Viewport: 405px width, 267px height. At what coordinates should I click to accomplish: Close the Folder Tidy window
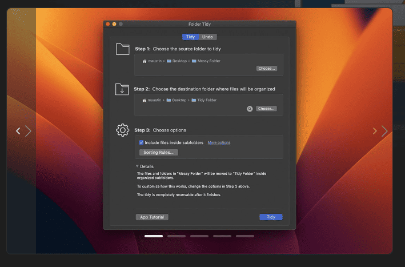tap(108, 24)
